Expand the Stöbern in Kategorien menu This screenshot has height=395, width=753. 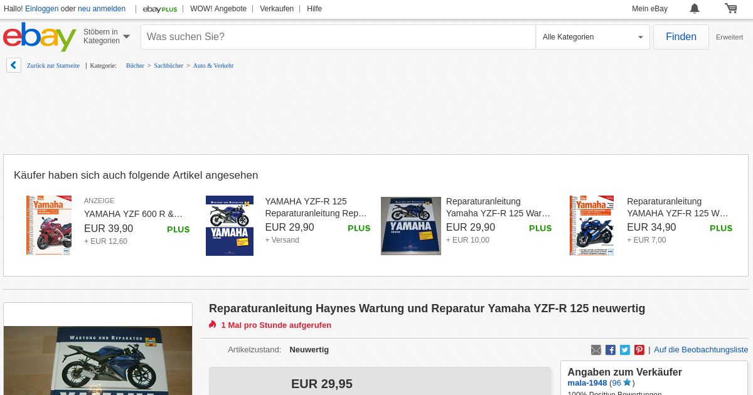(x=107, y=36)
